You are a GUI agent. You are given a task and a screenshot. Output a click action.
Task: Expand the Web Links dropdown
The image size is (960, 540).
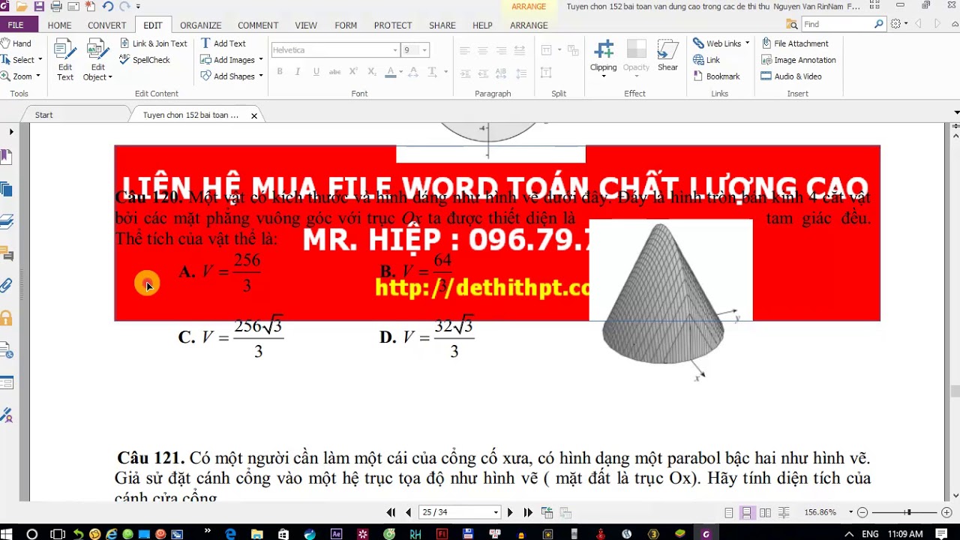point(747,43)
